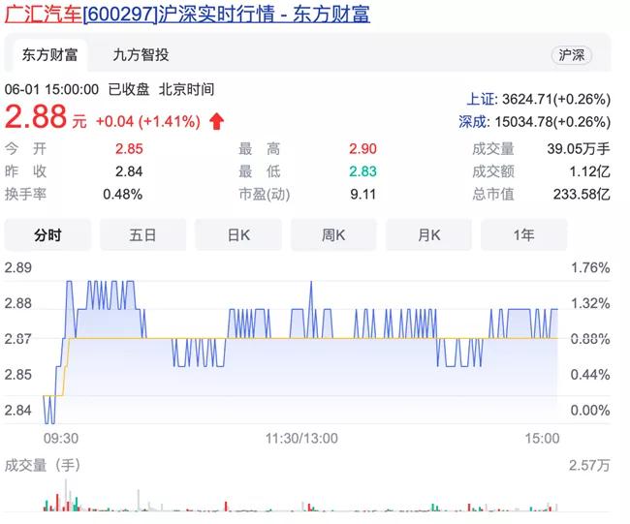
Task: Click the 深成 index value 15034.78
Action: click(552, 122)
